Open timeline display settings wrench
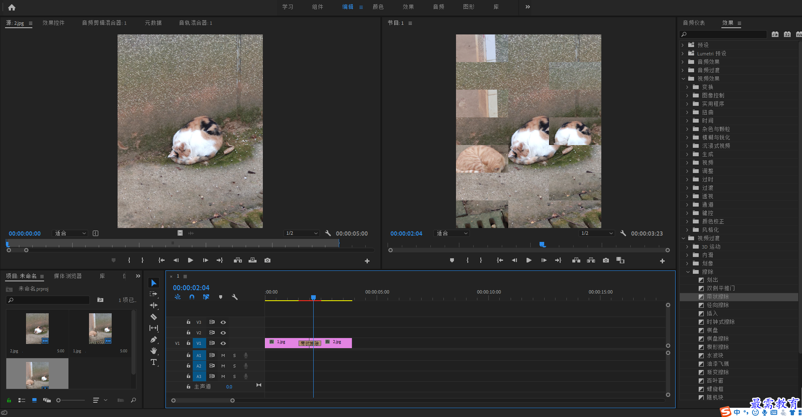The image size is (802, 417). 235,297
